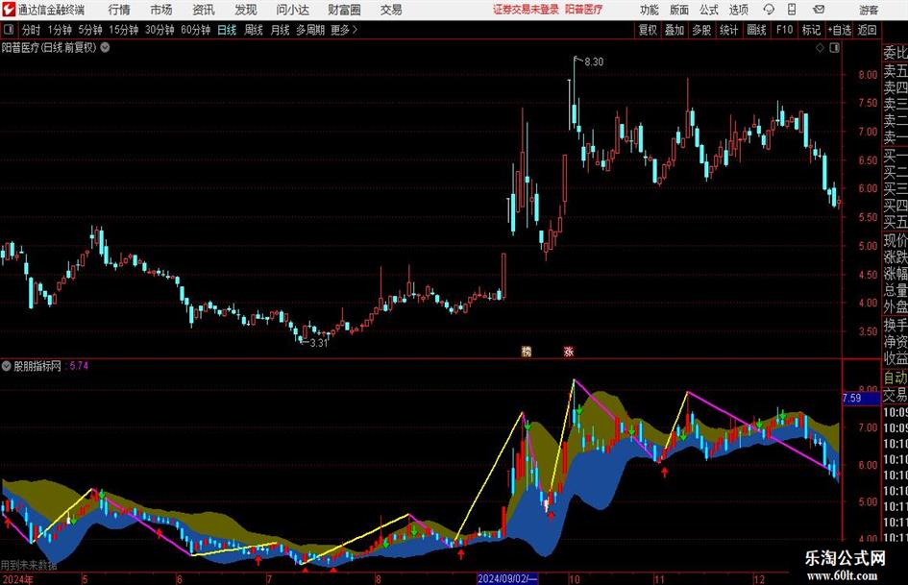Click the 3.31 low price label
This screenshot has width=908, height=585.
point(319,343)
